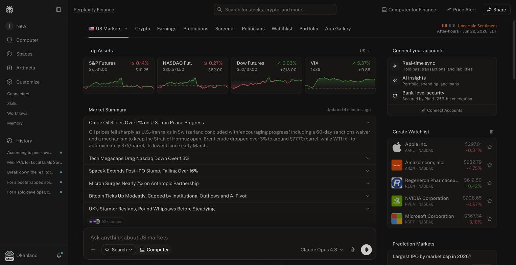The height and width of the screenshot is (265, 516).
Task: Click the Okanland profile avatar
Action: click(x=9, y=256)
